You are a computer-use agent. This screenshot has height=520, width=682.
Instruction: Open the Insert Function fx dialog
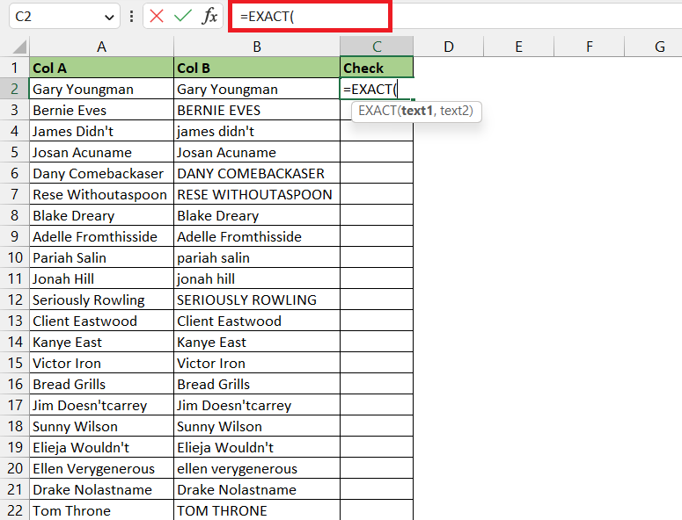tap(209, 17)
